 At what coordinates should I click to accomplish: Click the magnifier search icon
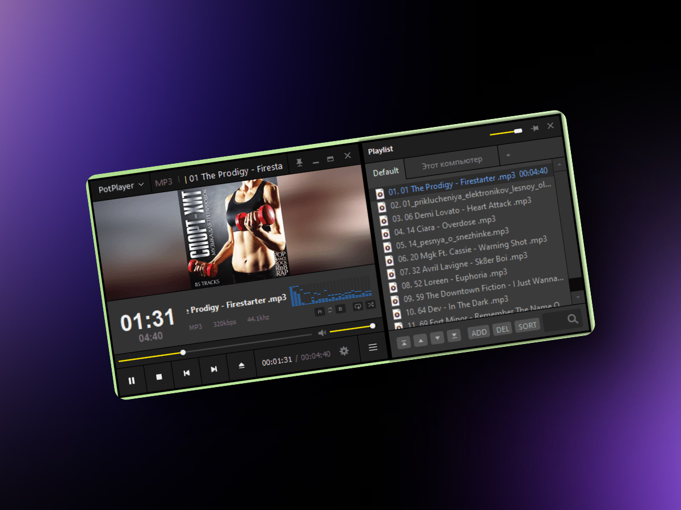(x=573, y=319)
